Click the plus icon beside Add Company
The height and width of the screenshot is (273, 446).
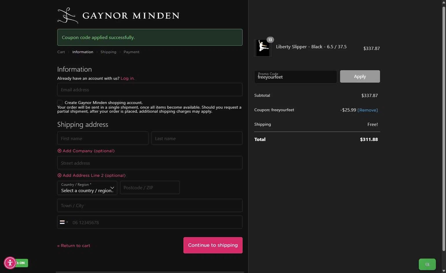click(x=59, y=151)
